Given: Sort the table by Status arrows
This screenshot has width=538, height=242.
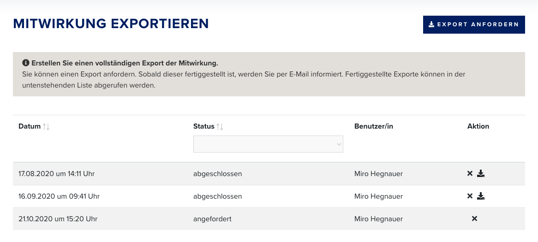Looking at the screenshot, I should click(x=220, y=126).
